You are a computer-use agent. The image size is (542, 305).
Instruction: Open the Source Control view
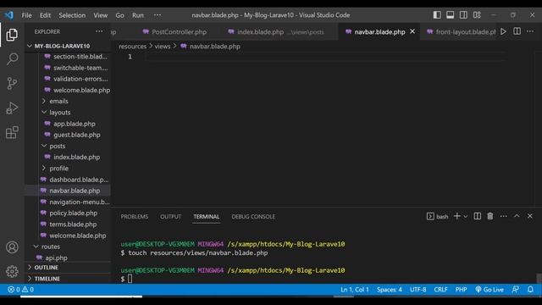point(12,83)
